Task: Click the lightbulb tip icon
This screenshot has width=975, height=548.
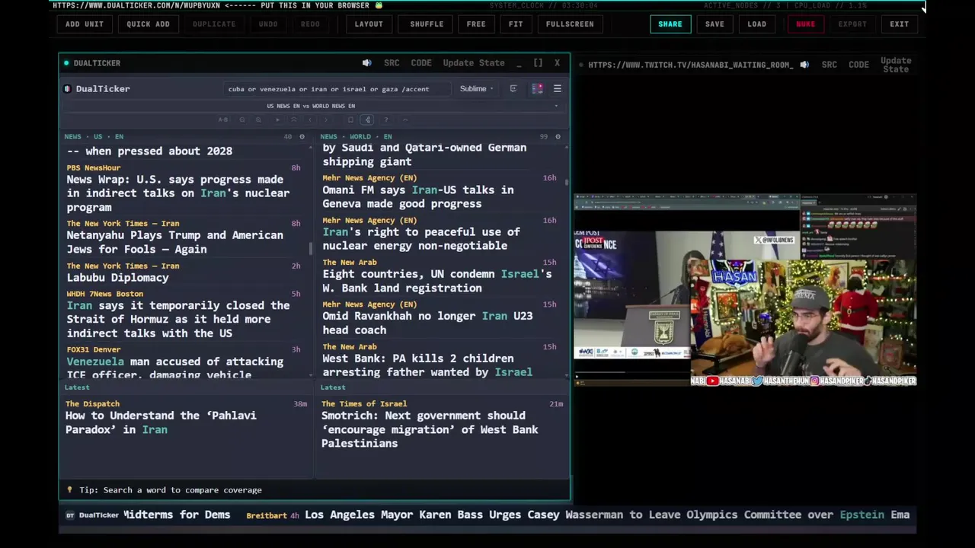Action: coord(69,490)
